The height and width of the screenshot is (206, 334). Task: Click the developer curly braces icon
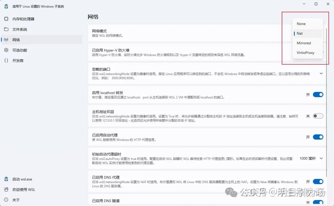tap(6, 60)
